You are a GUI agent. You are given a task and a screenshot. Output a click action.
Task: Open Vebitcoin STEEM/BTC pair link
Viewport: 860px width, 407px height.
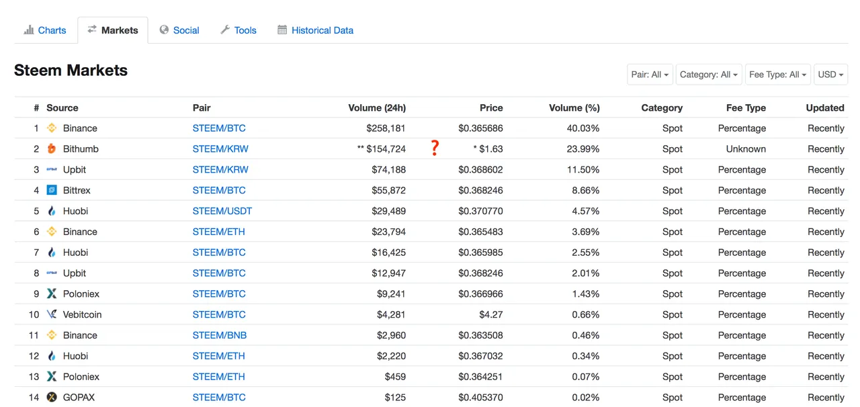(x=219, y=315)
